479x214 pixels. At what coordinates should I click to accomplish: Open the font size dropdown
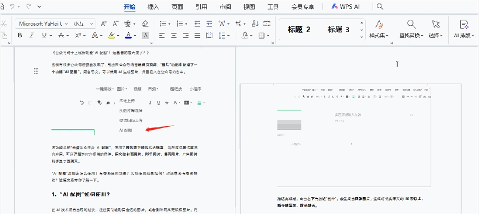tap(91, 24)
